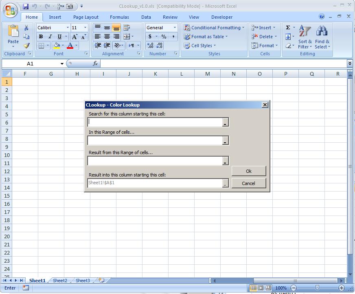This screenshot has width=355, height=294.
Task: Open the Name Box dropdown arrow
Action: [x=62, y=64]
